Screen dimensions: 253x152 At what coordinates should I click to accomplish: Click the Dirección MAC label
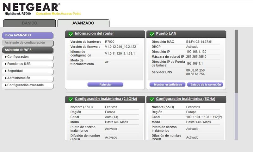(x=163, y=42)
